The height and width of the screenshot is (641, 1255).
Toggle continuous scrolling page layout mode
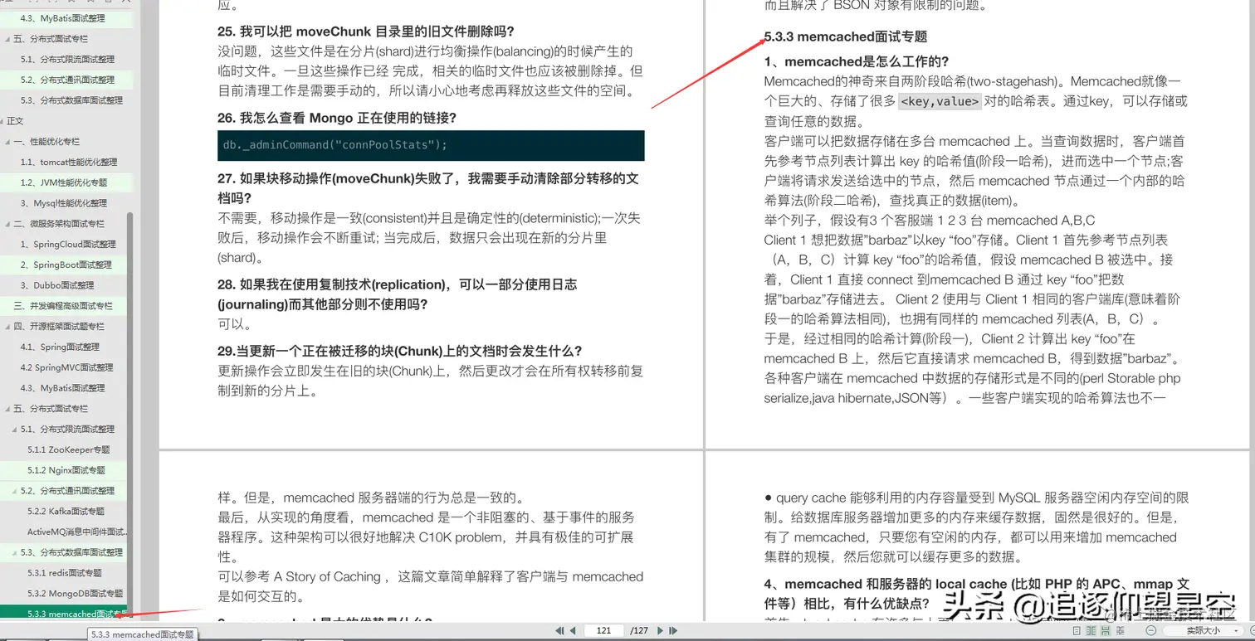point(1106,630)
